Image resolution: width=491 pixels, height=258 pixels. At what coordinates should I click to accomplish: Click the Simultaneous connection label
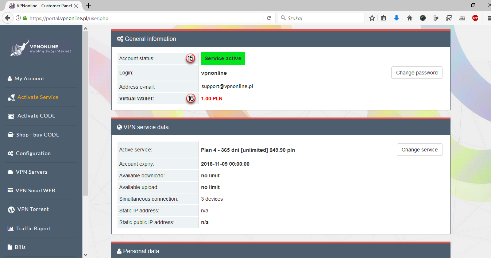tap(148, 199)
